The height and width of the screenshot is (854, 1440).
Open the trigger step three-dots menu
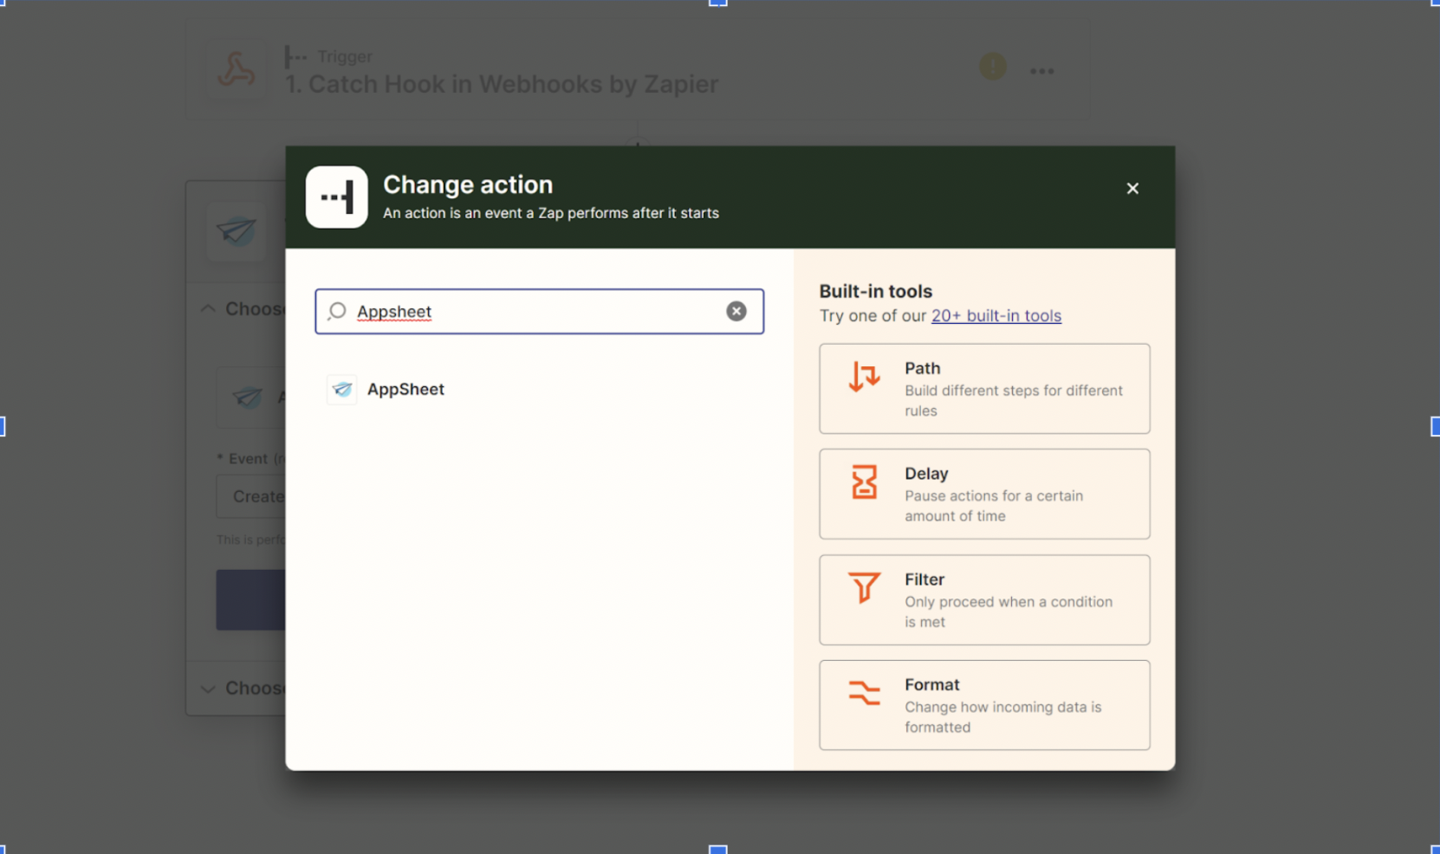(1042, 71)
